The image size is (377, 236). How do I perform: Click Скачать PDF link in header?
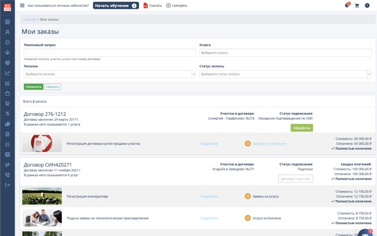[x=153, y=6]
